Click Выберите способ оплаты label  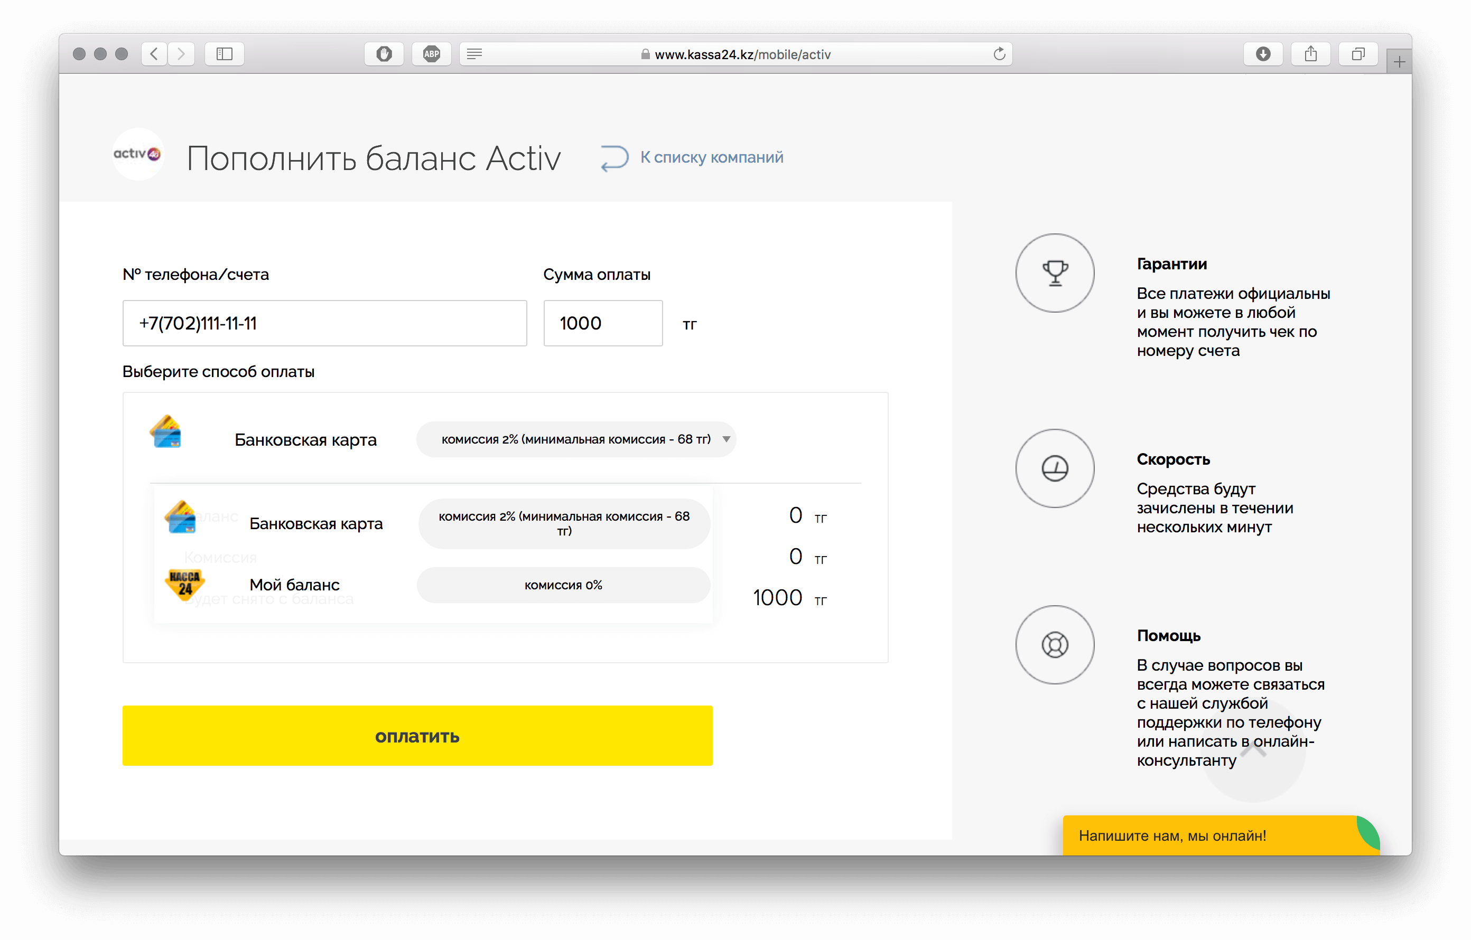[218, 371]
